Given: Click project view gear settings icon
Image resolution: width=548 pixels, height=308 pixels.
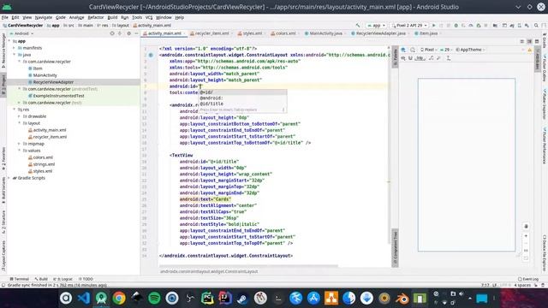Looking at the screenshot, I should [x=128, y=33].
